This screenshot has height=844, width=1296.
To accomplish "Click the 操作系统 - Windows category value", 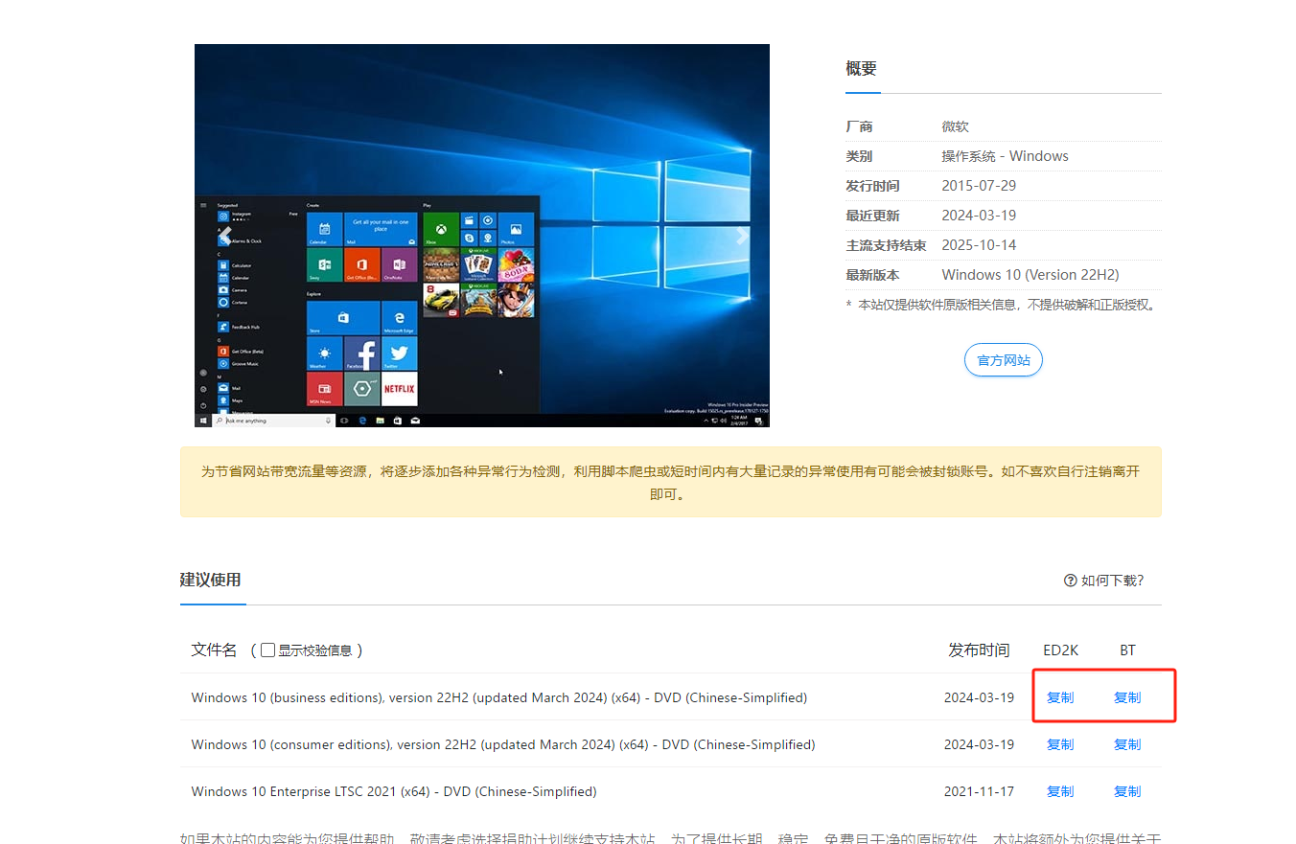I will click(x=1005, y=156).
